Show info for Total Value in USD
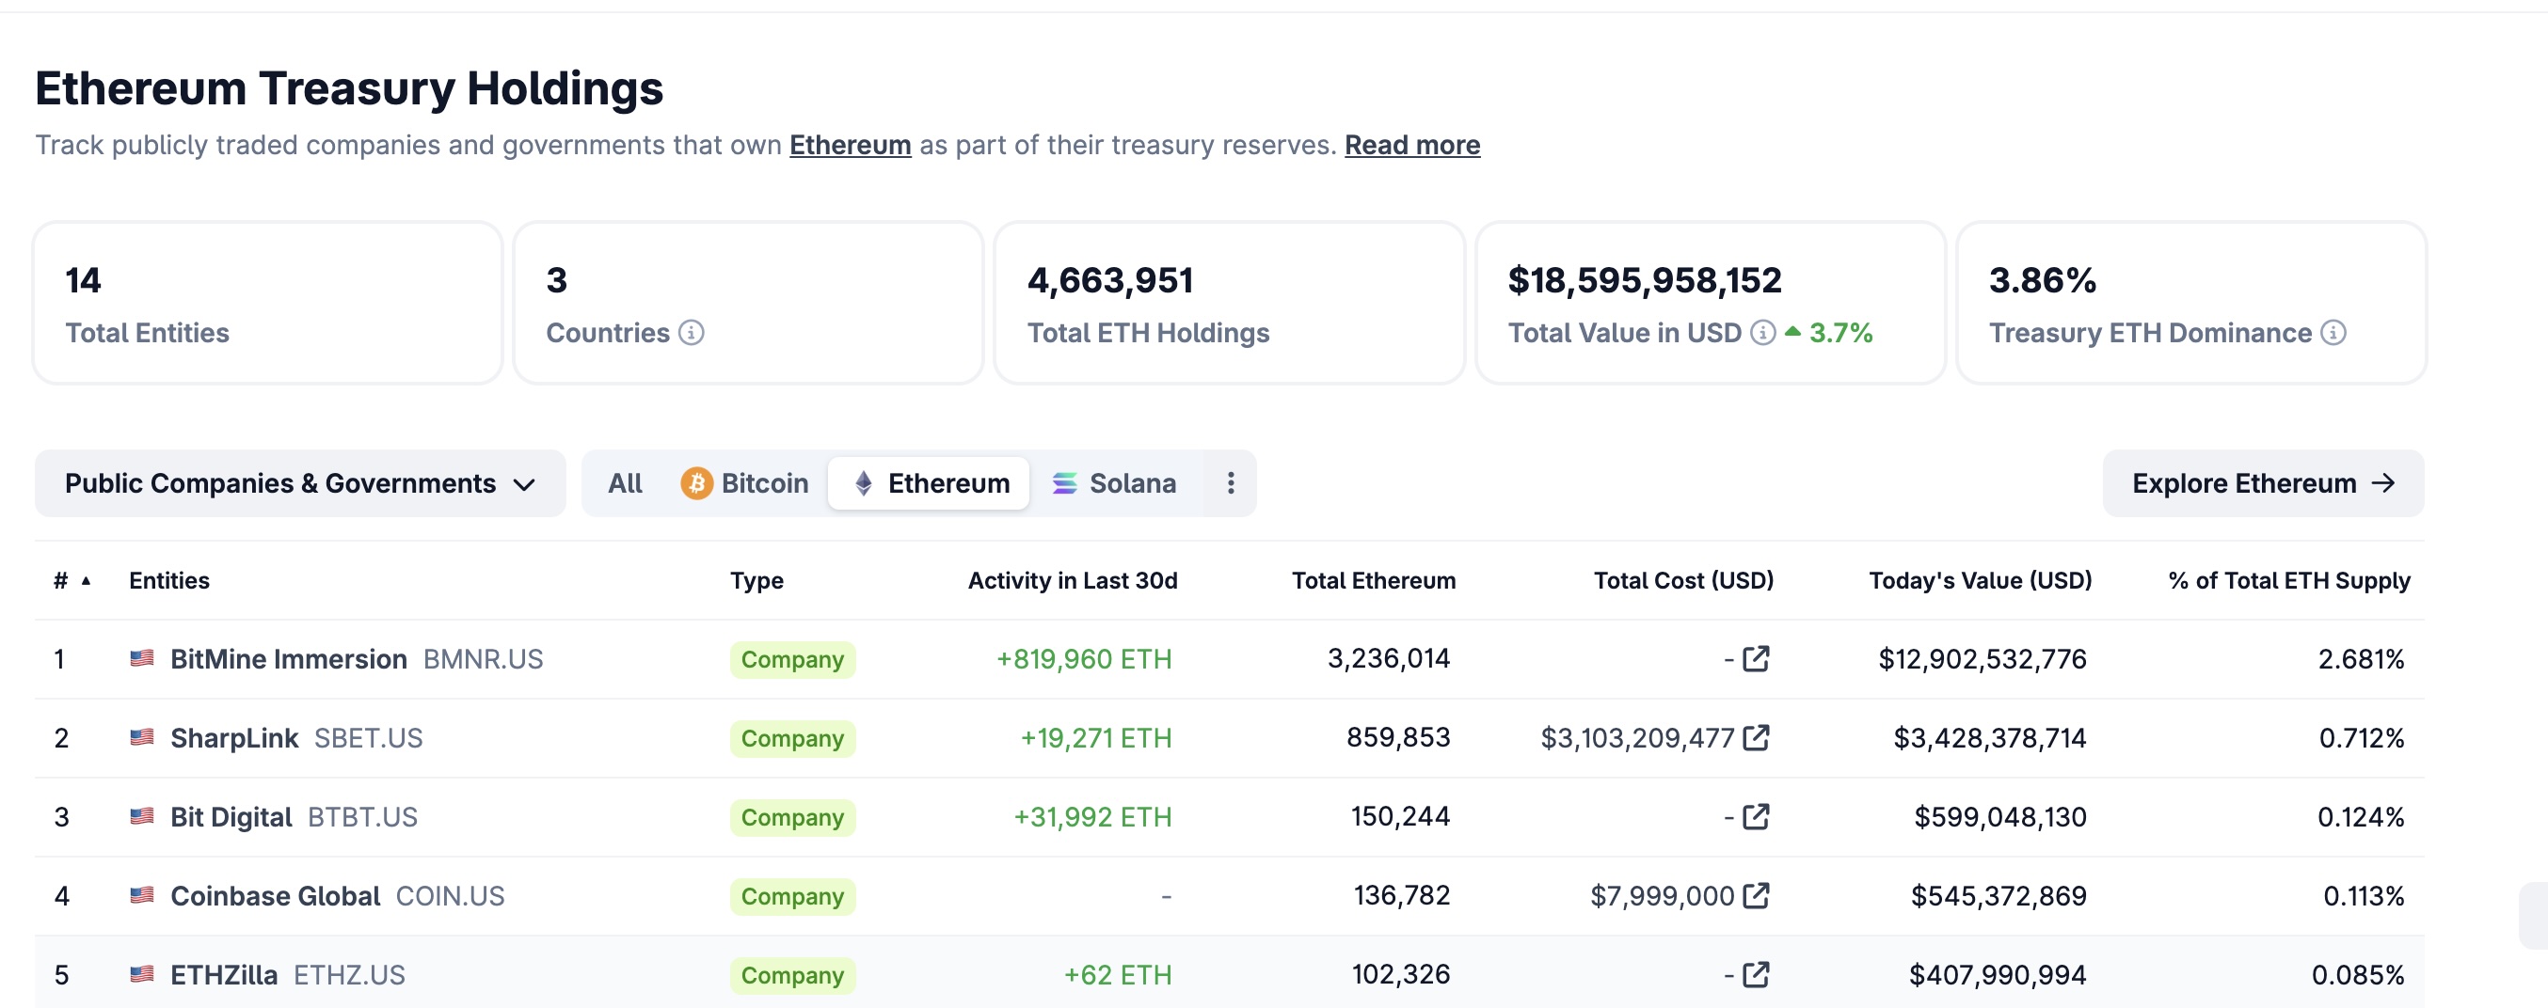Image resolution: width=2548 pixels, height=1008 pixels. pyautogui.click(x=1762, y=333)
